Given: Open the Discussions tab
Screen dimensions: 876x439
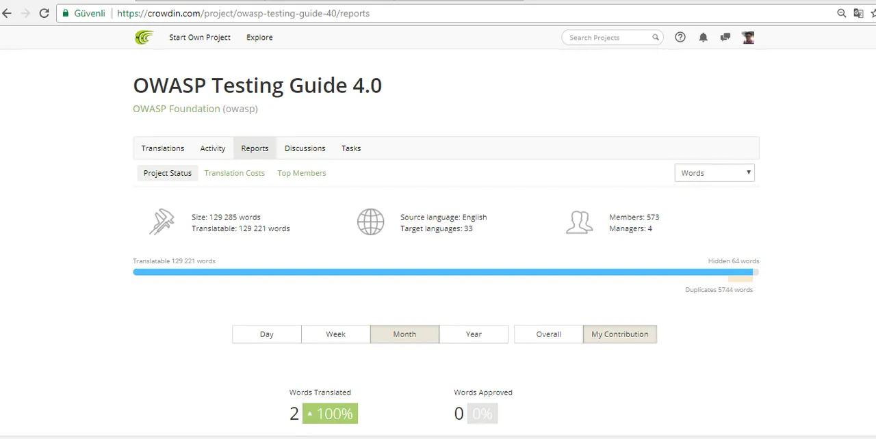Looking at the screenshot, I should [305, 148].
